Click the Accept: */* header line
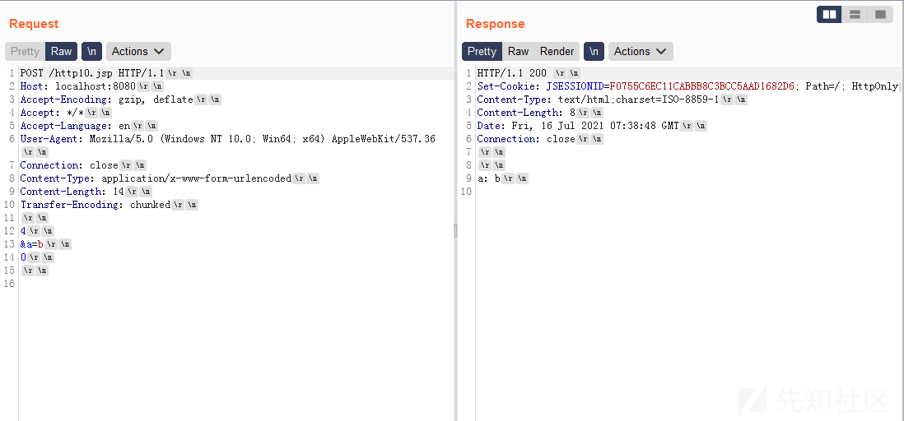Screen dimensions: 904x421 coord(66,113)
